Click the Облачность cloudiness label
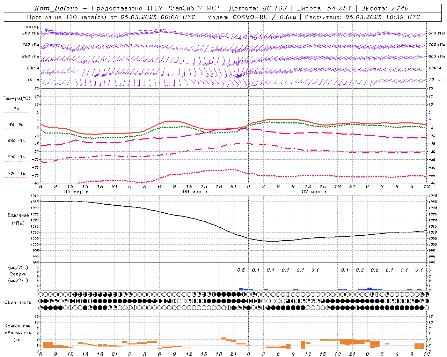 coord(18,302)
